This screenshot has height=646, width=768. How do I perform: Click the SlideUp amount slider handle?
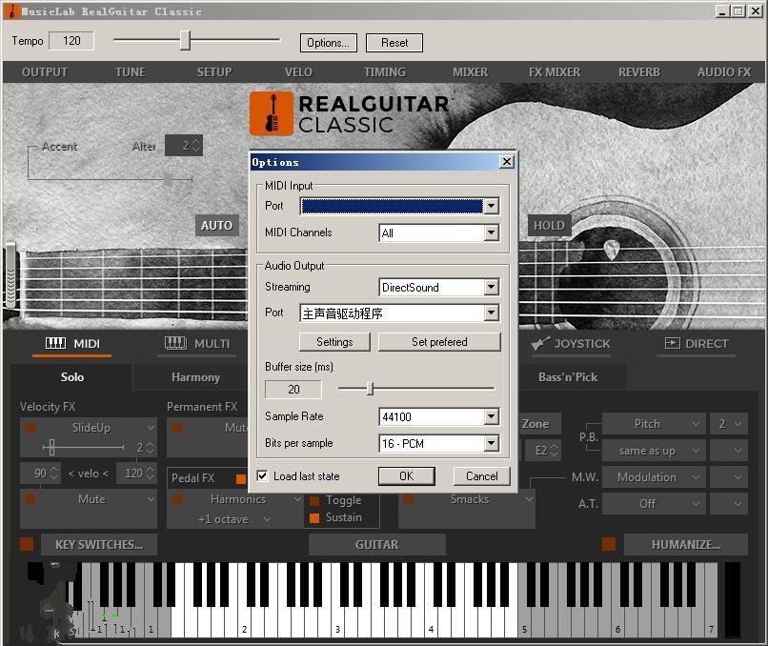(x=51, y=447)
